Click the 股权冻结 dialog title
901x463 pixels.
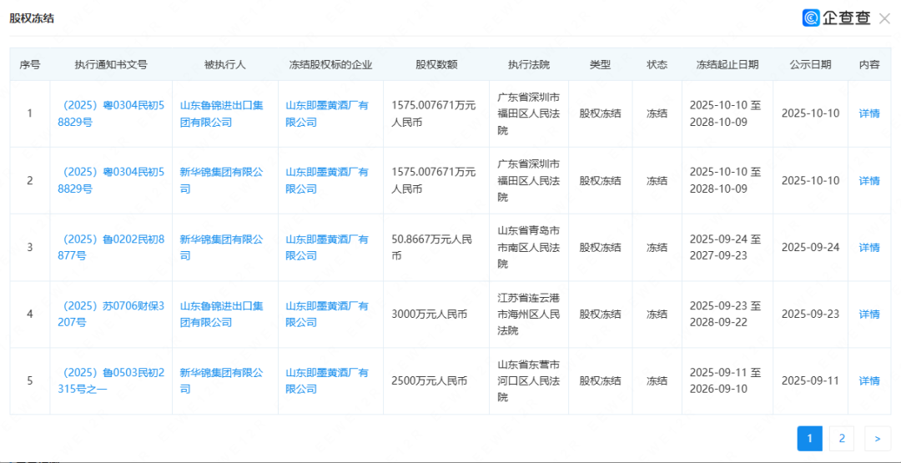32,18
